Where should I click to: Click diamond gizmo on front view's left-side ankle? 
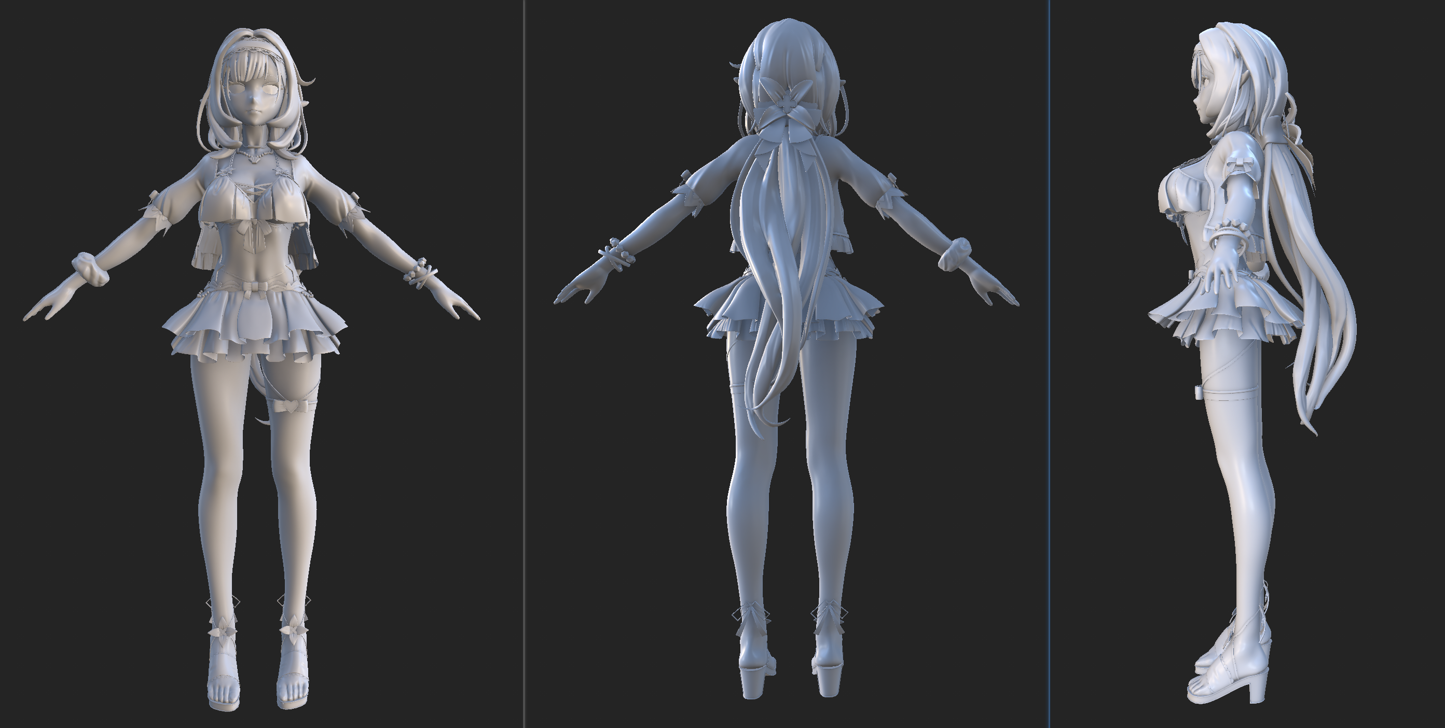click(223, 603)
